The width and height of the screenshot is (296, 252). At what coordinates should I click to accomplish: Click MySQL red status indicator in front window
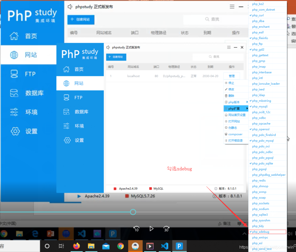click(151, 189)
